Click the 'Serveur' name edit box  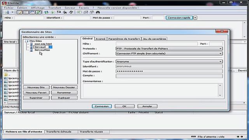[41, 47]
